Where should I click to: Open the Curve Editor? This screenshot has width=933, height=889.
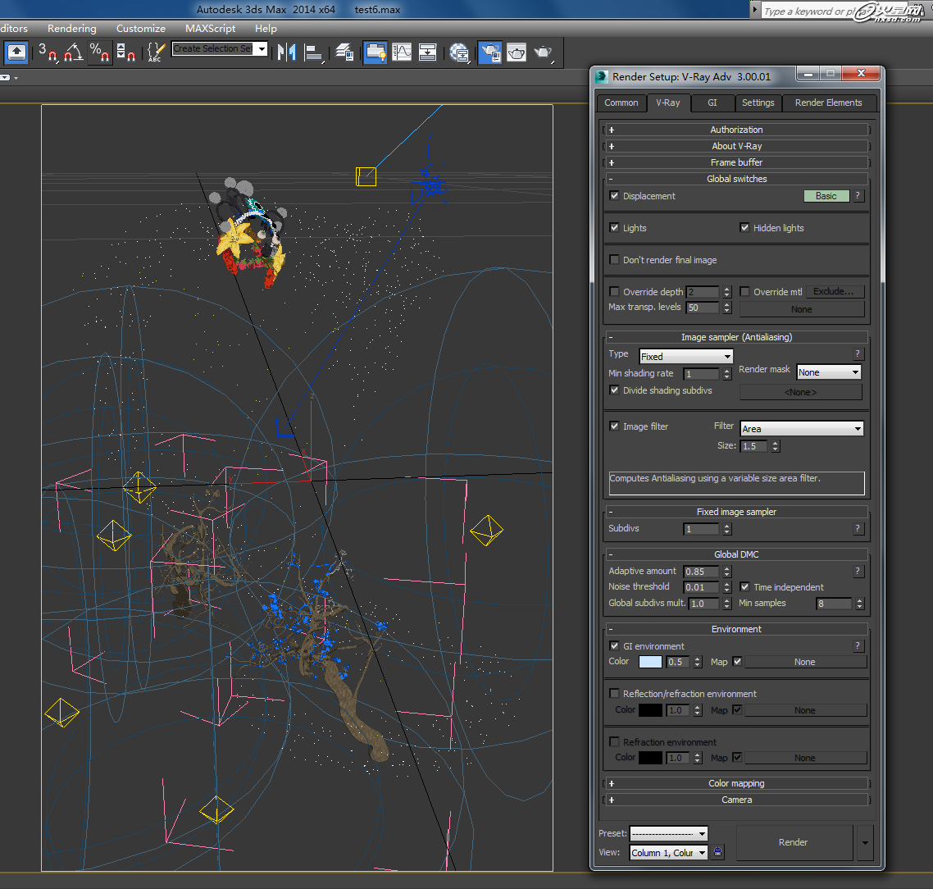(x=402, y=52)
